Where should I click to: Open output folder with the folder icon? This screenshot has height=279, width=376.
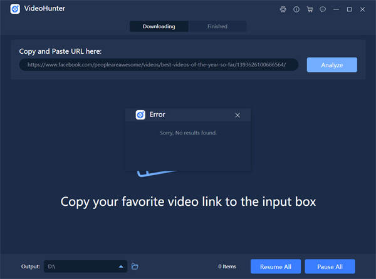135,266
